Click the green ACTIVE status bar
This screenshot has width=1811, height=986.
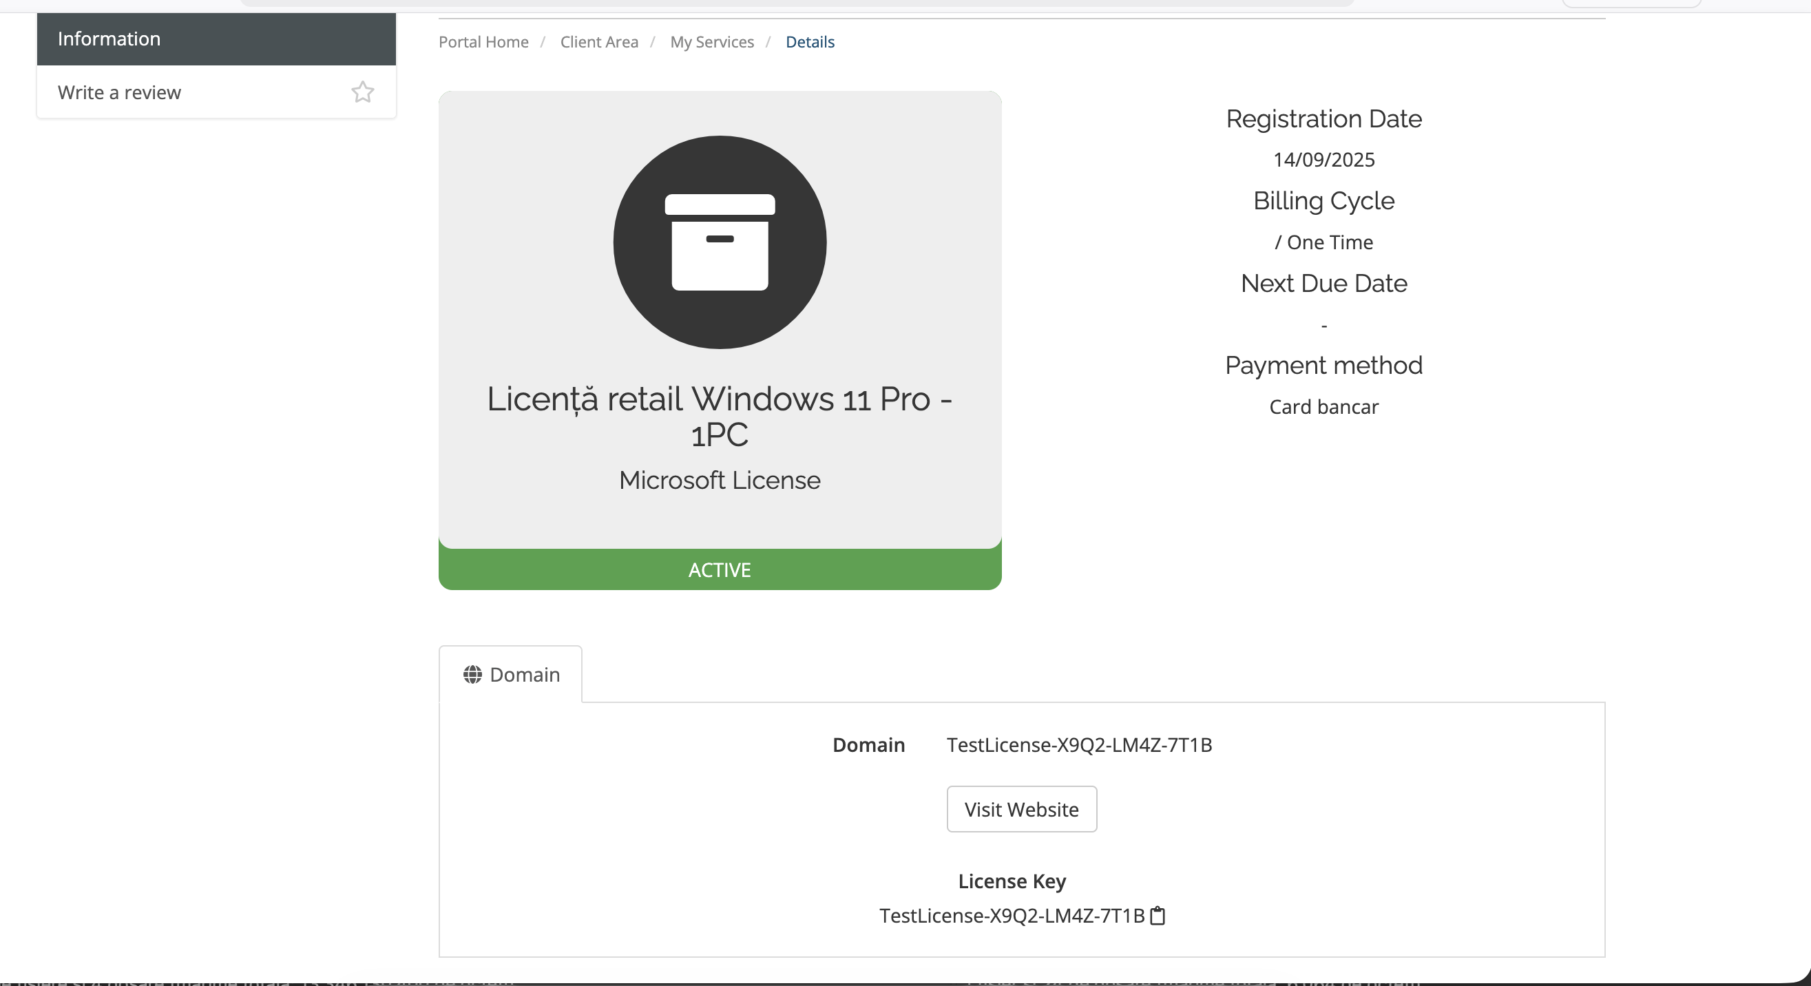tap(719, 569)
